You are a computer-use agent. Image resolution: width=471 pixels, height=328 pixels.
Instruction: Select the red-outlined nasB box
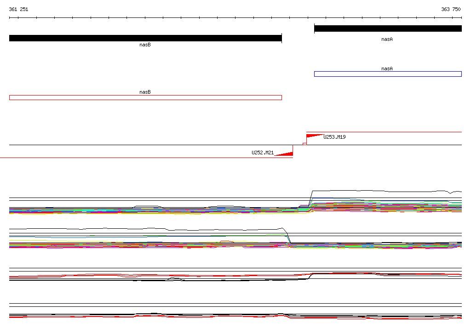145,97
